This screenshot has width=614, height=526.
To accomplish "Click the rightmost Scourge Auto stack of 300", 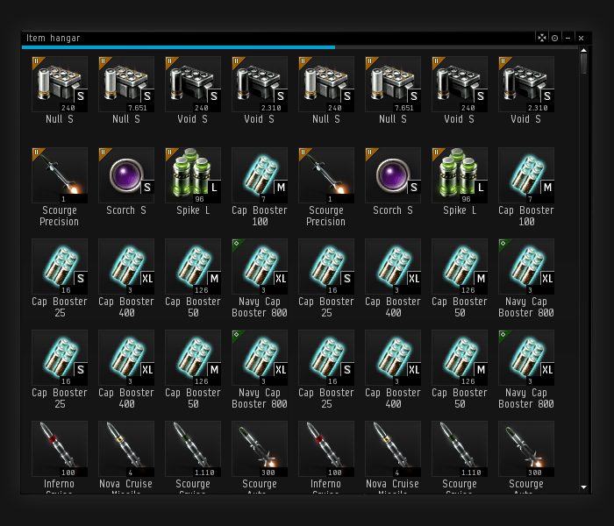I will 526,449.
